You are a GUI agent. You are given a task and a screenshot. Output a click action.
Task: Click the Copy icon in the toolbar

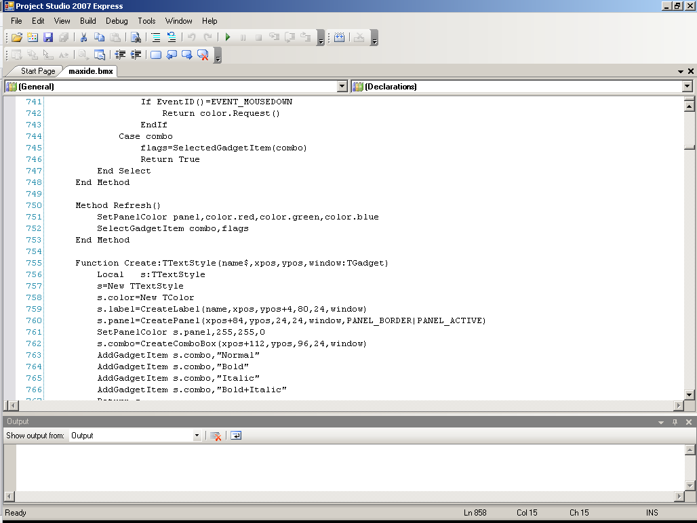[99, 38]
